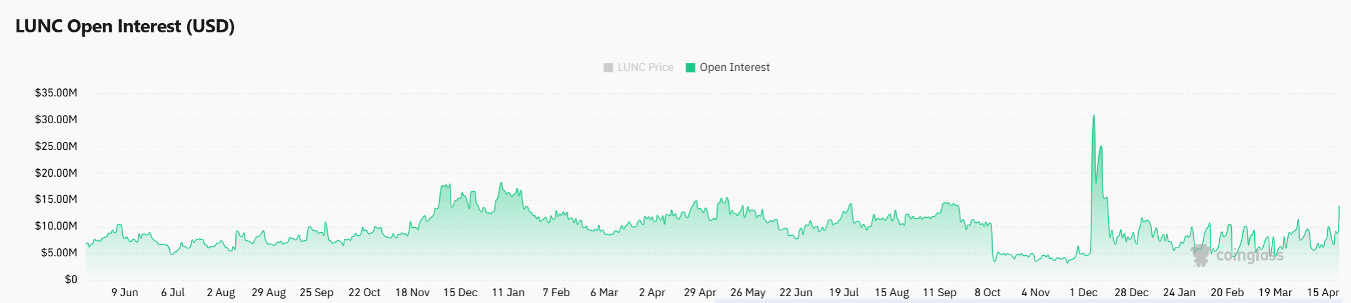Screen dimensions: 1351x303
Task: Click the LUNC Open Interest (USD) title
Action: (125, 26)
